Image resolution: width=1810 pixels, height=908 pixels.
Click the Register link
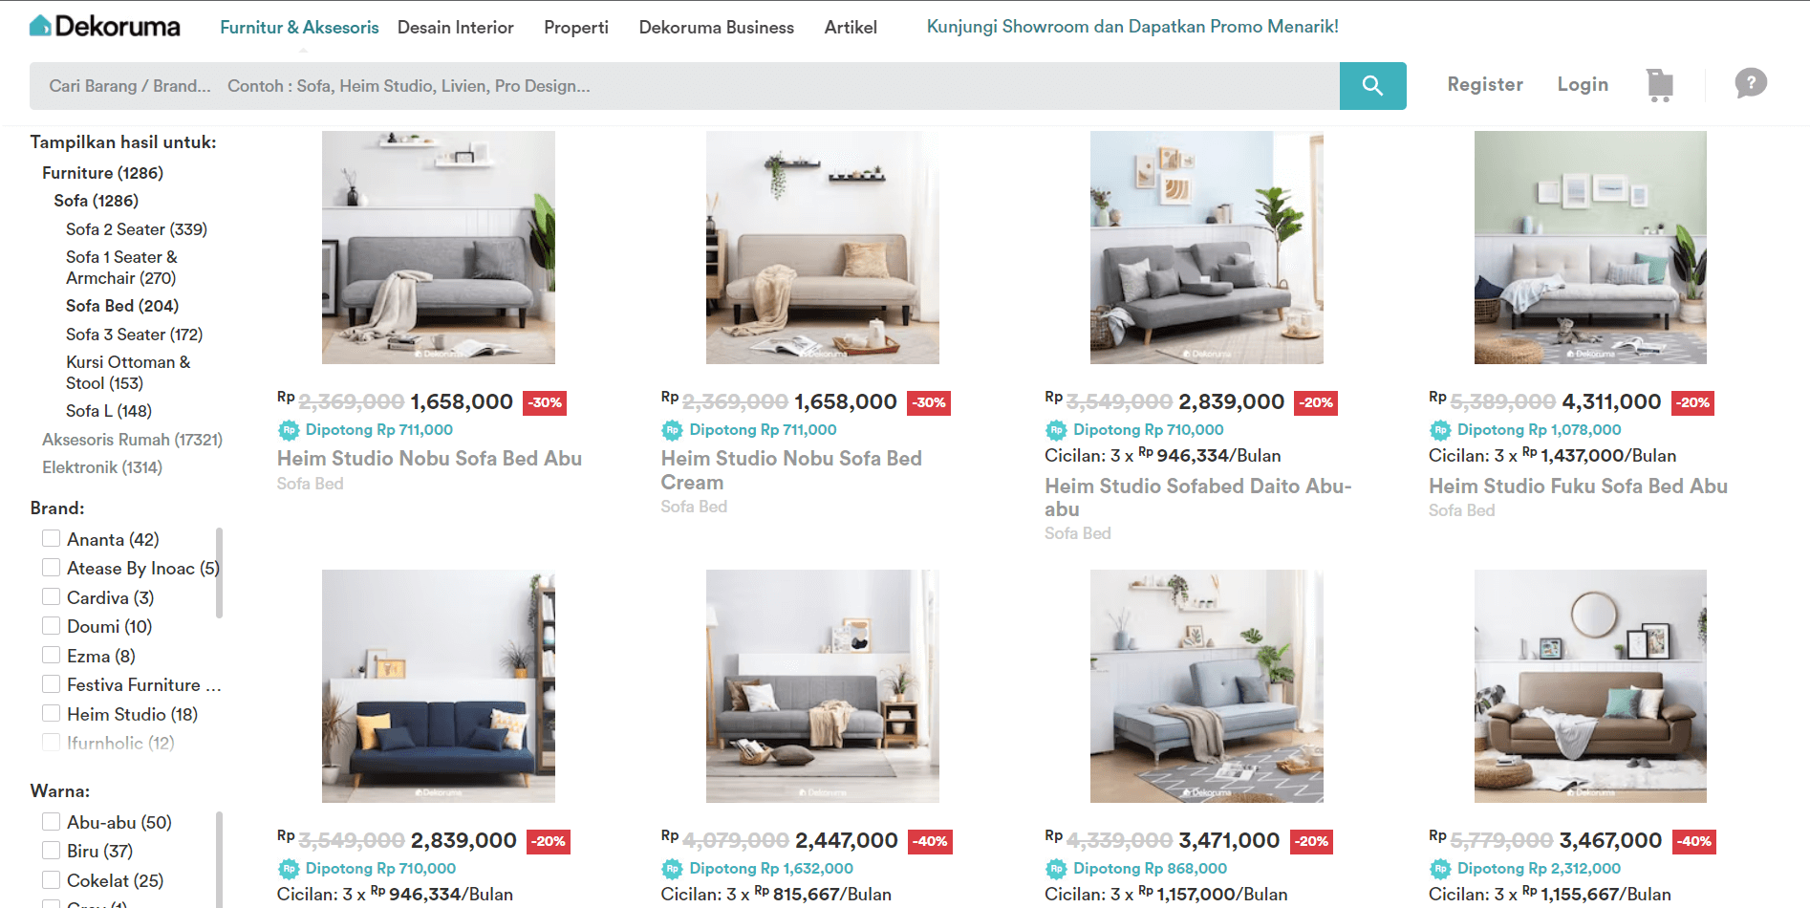tap(1485, 85)
